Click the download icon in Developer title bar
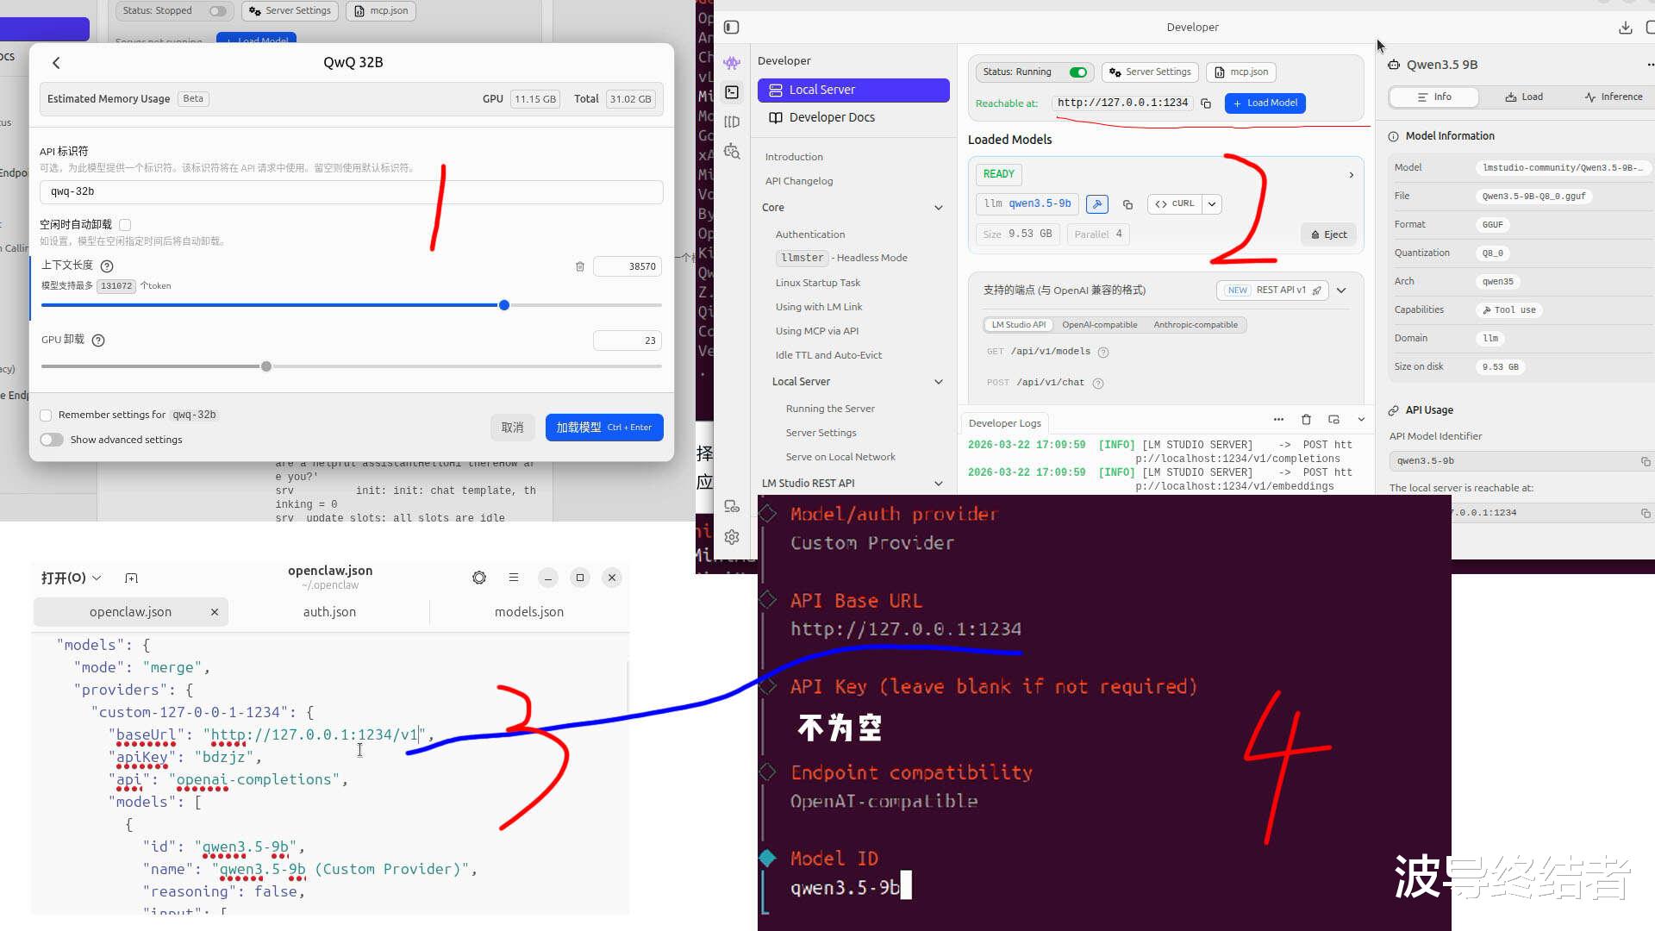Viewport: 1655px width, 931px height. [1625, 28]
